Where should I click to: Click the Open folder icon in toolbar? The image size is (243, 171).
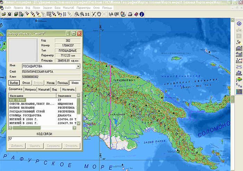click(4, 14)
